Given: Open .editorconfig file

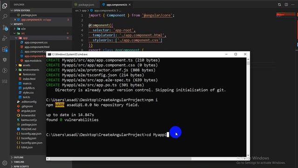Looking at the screenshot, I should click(x=29, y=102).
